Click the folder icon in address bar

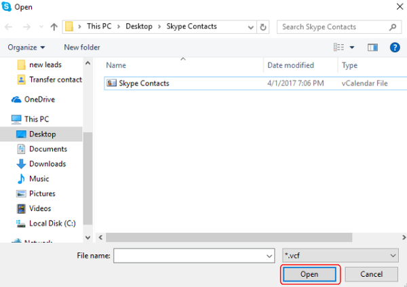69,26
